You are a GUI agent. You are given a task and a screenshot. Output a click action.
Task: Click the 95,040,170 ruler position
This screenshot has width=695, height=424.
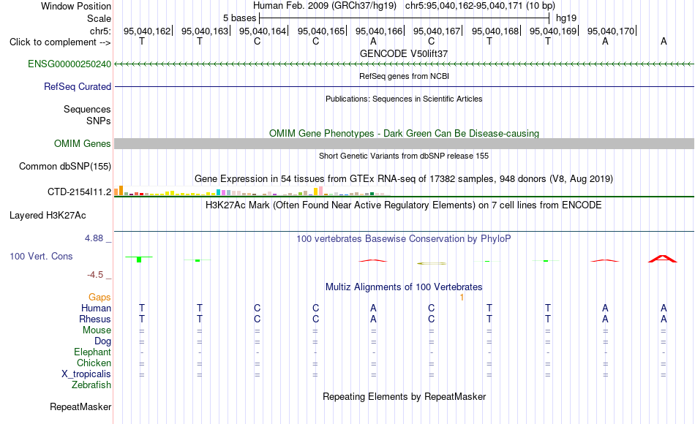[611, 31]
